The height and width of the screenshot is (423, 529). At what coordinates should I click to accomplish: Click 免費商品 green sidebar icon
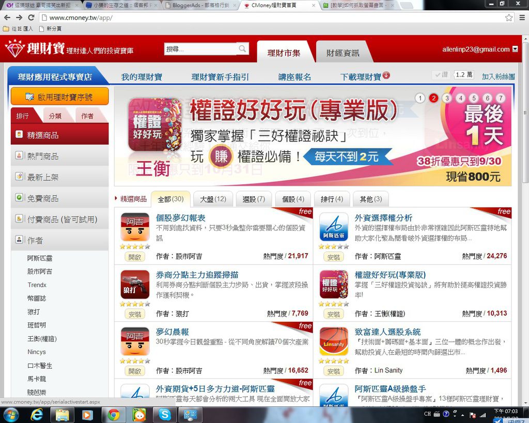(x=19, y=197)
